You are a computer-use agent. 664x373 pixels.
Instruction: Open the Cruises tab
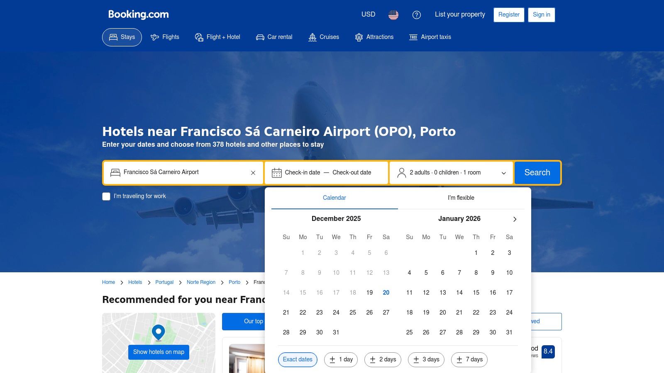tap(324, 37)
